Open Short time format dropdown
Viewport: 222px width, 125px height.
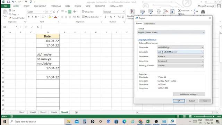pos(181,56)
